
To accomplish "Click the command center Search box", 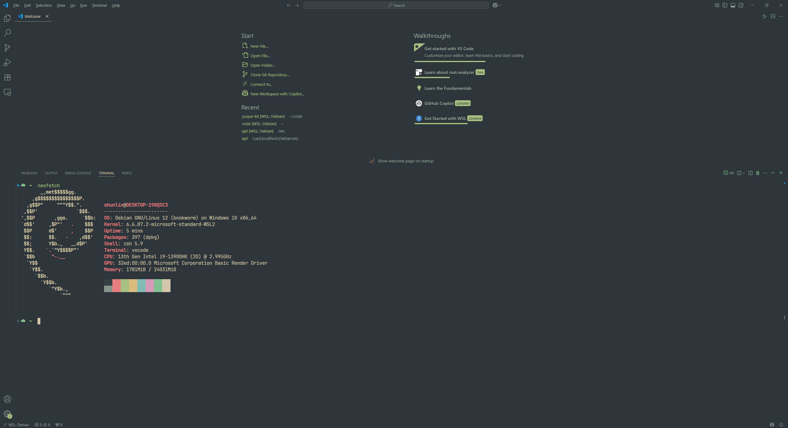I will 396,5.
